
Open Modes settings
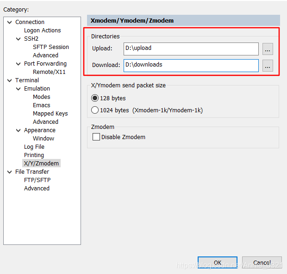tap(42, 97)
